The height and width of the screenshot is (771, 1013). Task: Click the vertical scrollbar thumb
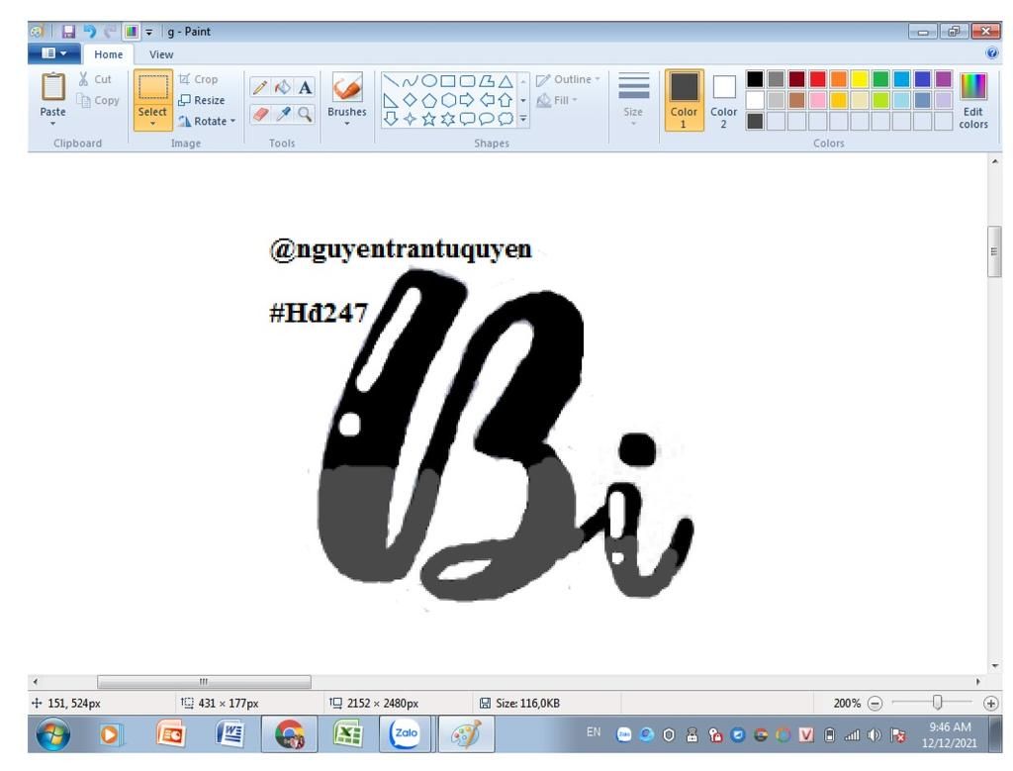pyautogui.click(x=994, y=251)
